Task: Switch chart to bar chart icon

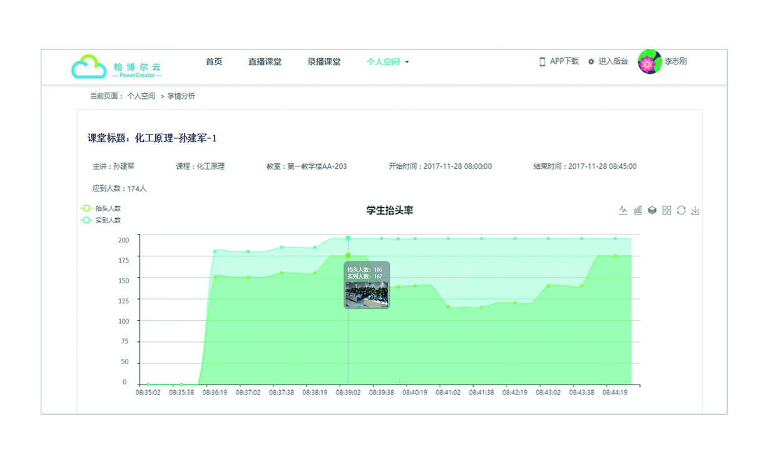Action: point(638,211)
